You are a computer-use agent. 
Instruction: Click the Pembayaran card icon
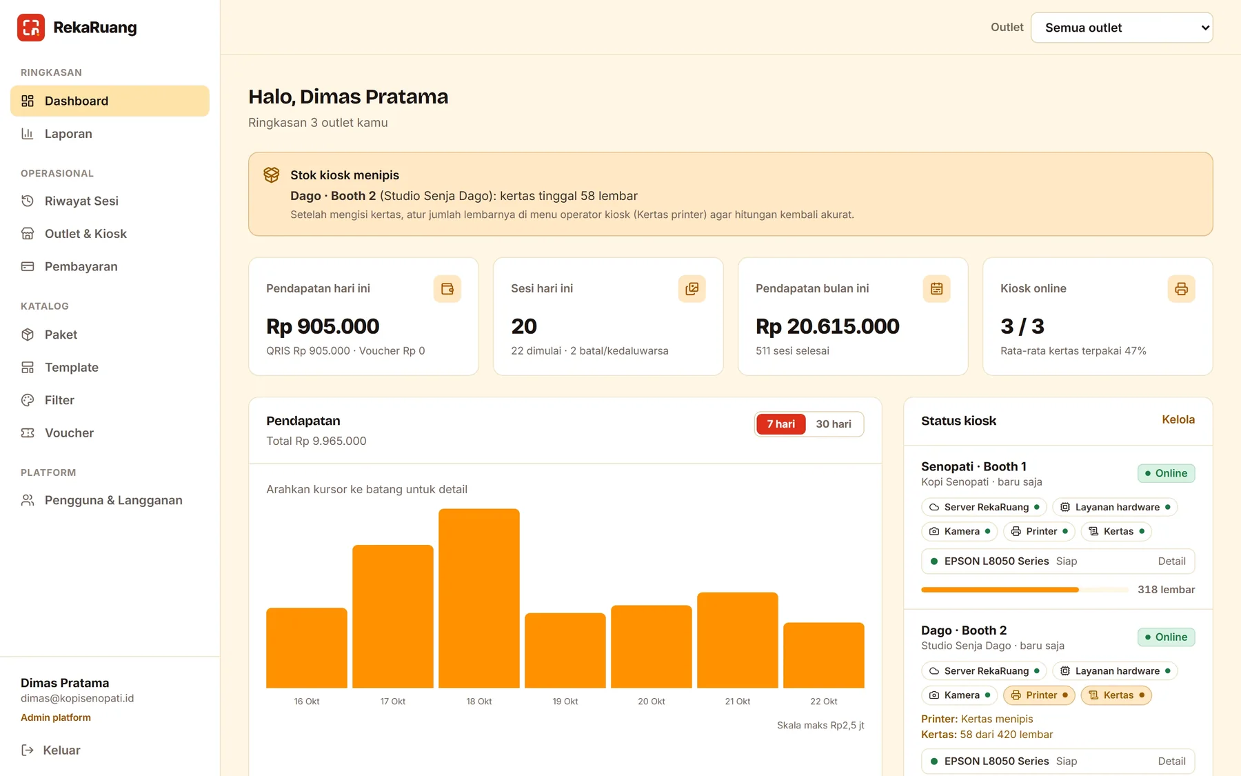[x=28, y=266]
